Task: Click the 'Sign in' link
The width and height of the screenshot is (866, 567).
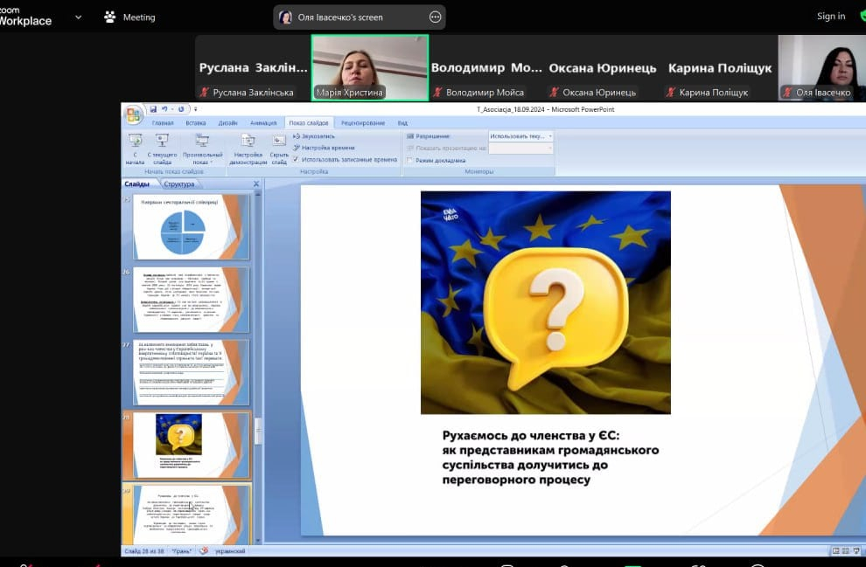Action: click(x=831, y=17)
